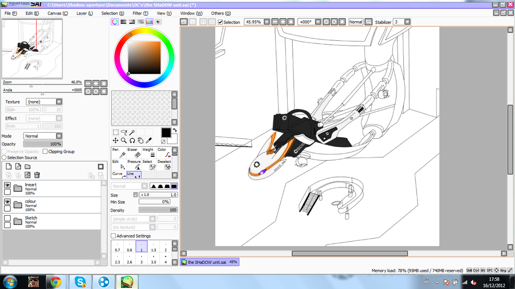This screenshot has height=289, width=515.
Task: Select the Zoom magnifier tool
Action: click(124, 141)
